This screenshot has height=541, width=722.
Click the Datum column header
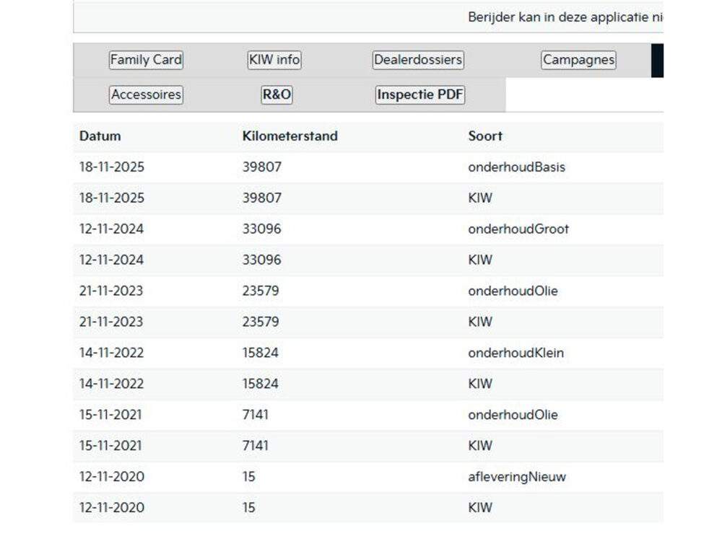coord(100,136)
